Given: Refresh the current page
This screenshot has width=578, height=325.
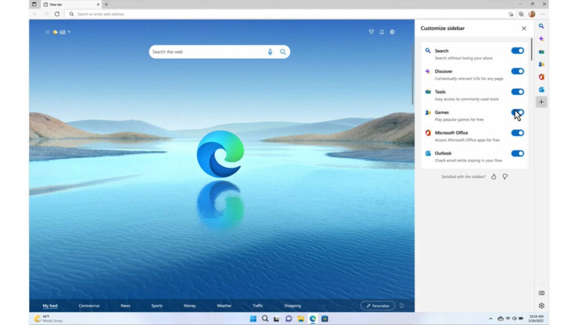Looking at the screenshot, I should point(57,14).
